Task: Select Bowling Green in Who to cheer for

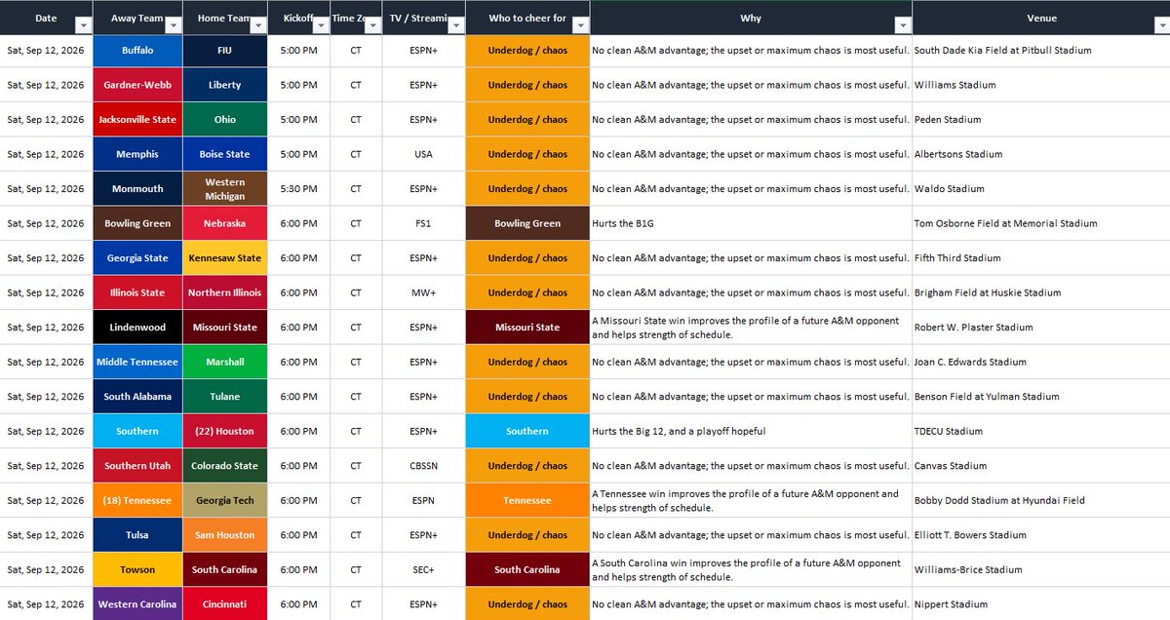Action: tap(526, 223)
